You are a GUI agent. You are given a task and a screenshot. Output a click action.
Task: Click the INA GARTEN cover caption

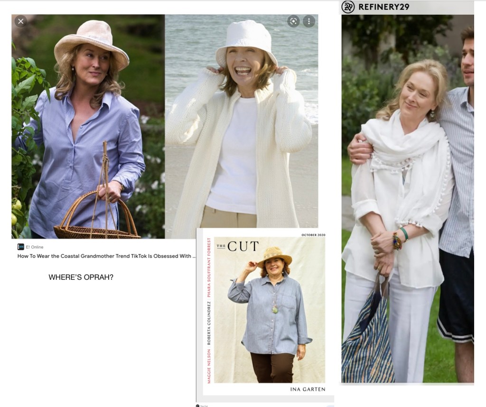click(x=308, y=389)
